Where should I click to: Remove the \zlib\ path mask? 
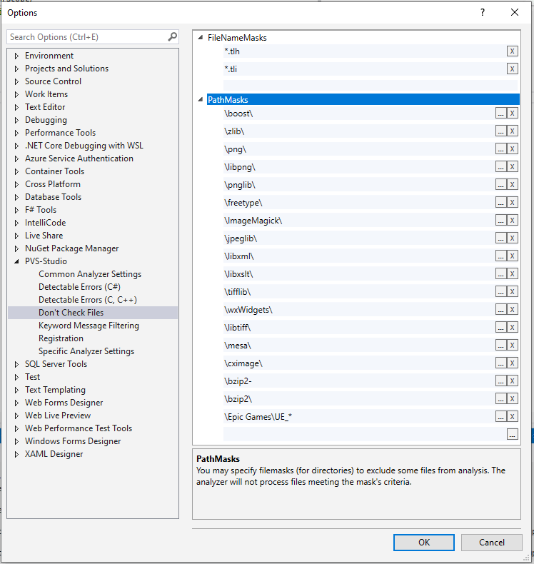pyautogui.click(x=512, y=131)
